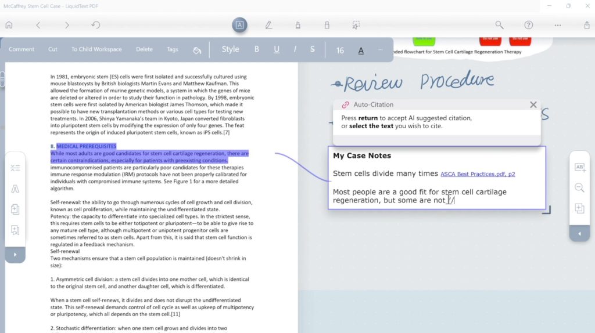The height and width of the screenshot is (333, 595).
Task: Toggle Underline formatting
Action: (x=277, y=49)
